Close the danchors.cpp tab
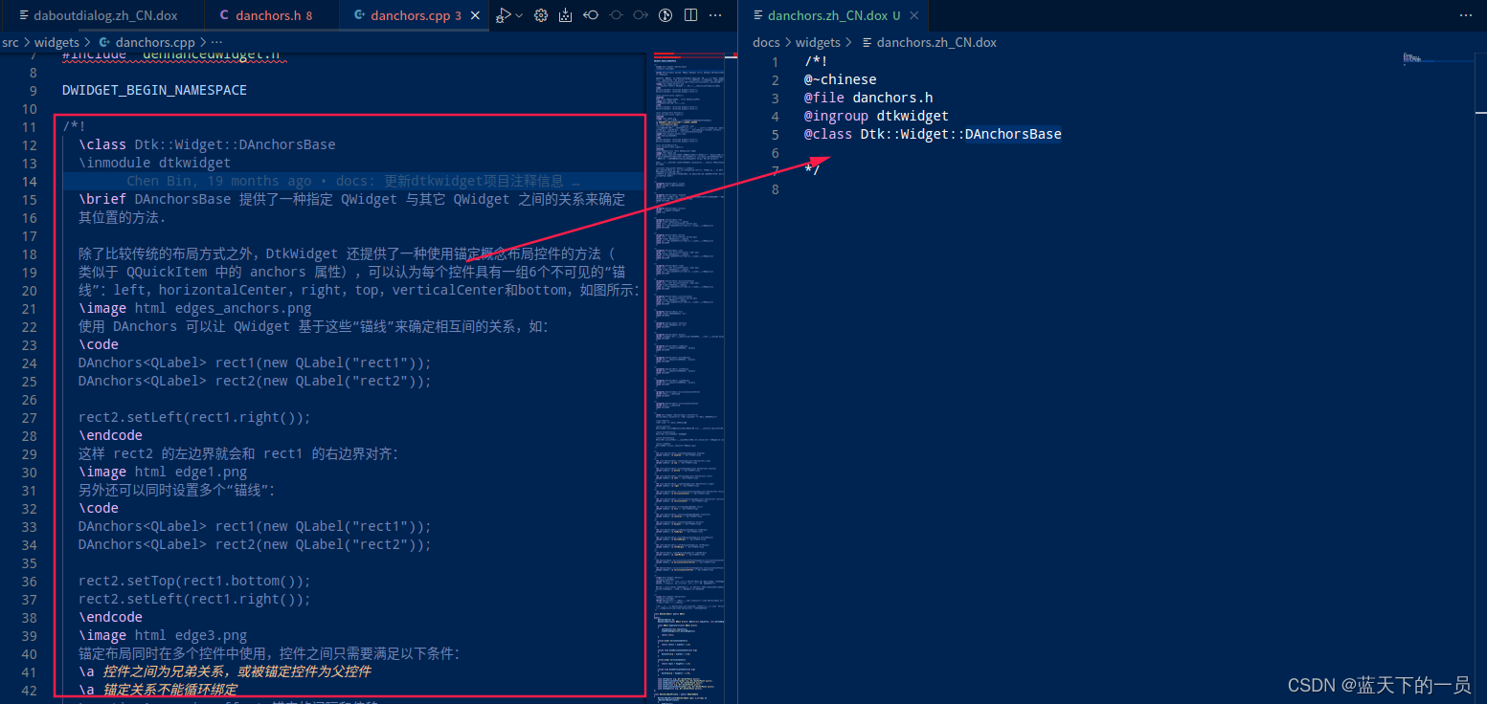 pos(474,14)
